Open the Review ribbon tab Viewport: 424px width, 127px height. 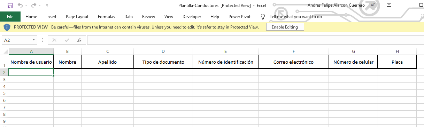148,16
